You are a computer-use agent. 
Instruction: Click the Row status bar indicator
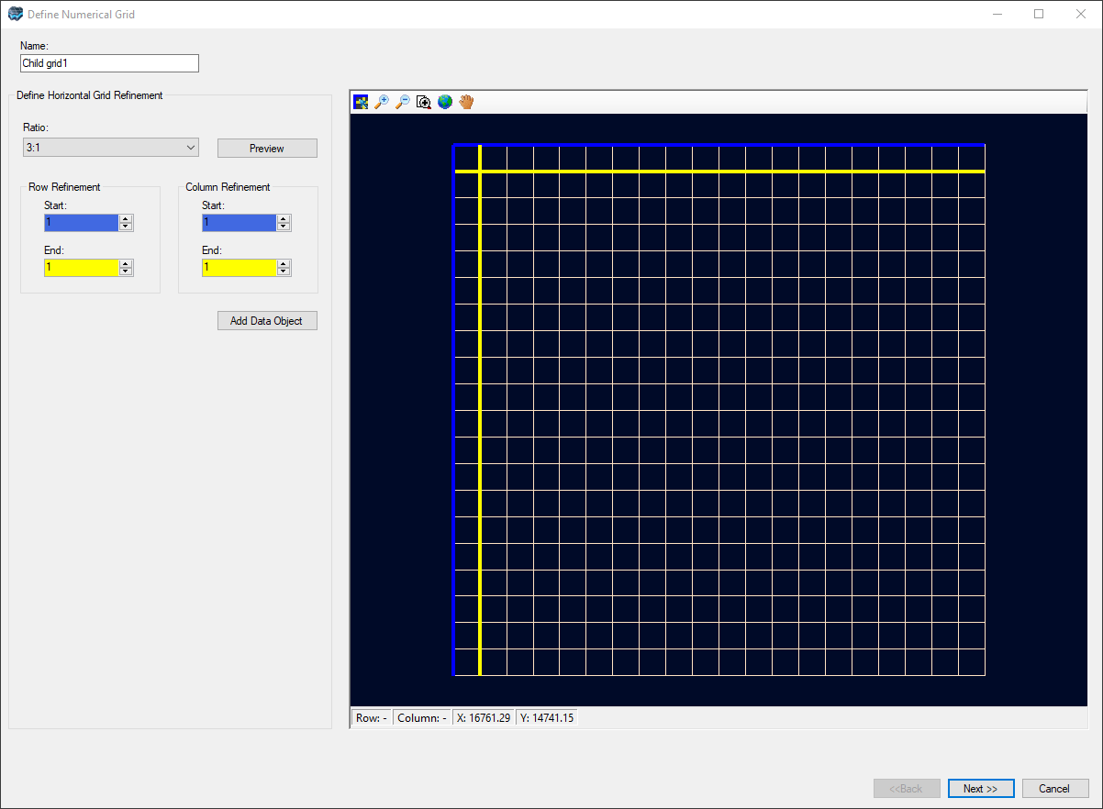(370, 716)
